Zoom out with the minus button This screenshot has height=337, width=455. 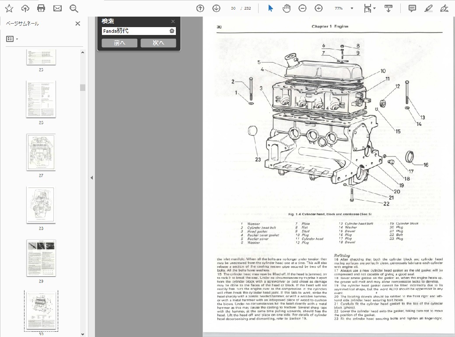tap(302, 8)
